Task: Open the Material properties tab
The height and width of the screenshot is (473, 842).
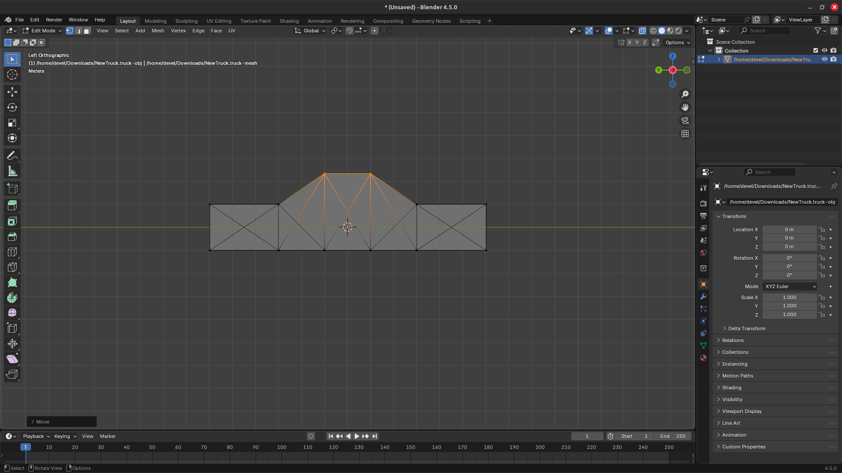Action: pyautogui.click(x=703, y=358)
